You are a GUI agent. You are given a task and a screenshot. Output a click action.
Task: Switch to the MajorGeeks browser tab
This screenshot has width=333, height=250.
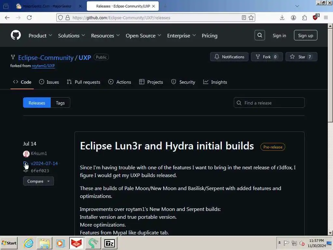[49, 6]
